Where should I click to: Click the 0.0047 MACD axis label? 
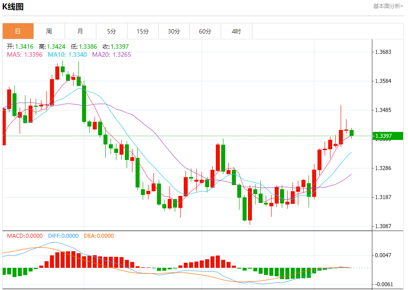(x=383, y=255)
